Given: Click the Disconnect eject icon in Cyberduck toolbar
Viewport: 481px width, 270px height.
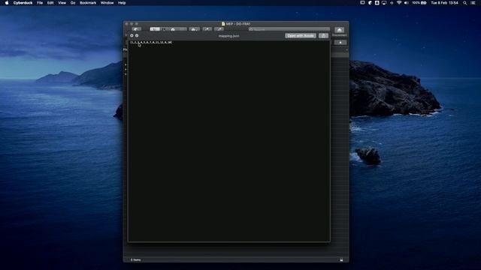Looking at the screenshot, I should (339, 30).
